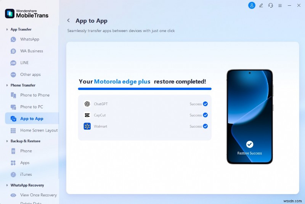Open the hamburger menu icon
The width and height of the screenshot is (305, 204).
coord(280,6)
